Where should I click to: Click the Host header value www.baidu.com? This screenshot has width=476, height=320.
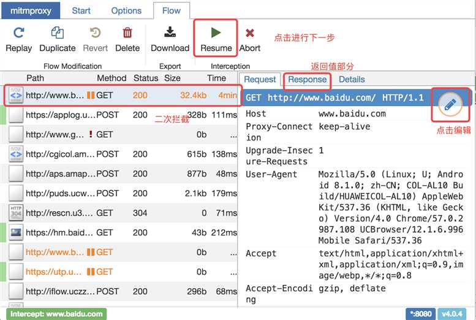(352, 113)
